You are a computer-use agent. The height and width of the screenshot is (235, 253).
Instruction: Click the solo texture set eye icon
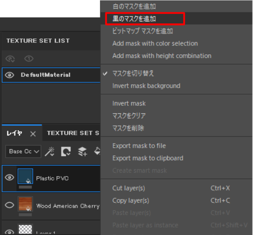[x=29, y=58]
